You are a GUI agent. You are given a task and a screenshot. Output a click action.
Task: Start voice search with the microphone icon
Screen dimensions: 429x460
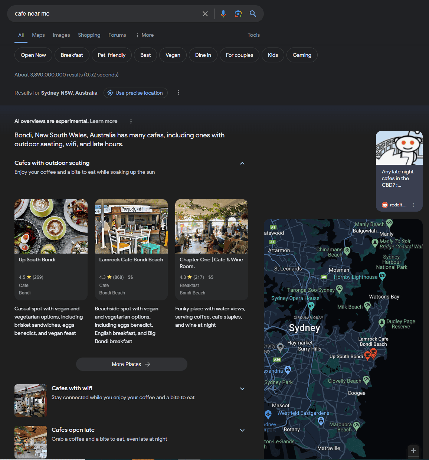pos(223,14)
